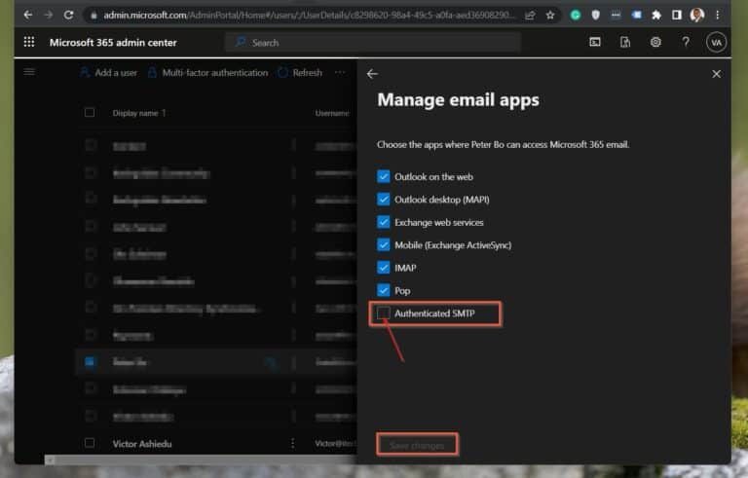748x478 pixels.
Task: Click the horizontal scrollbar below the users list
Action: (x=201, y=460)
